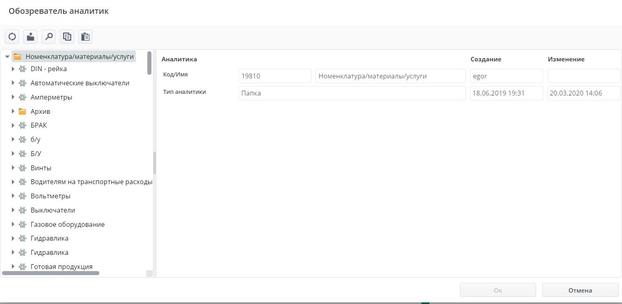The width and height of the screenshot is (622, 304).
Task: Select Автоматические выключатели in the tree
Action: click(x=80, y=83)
